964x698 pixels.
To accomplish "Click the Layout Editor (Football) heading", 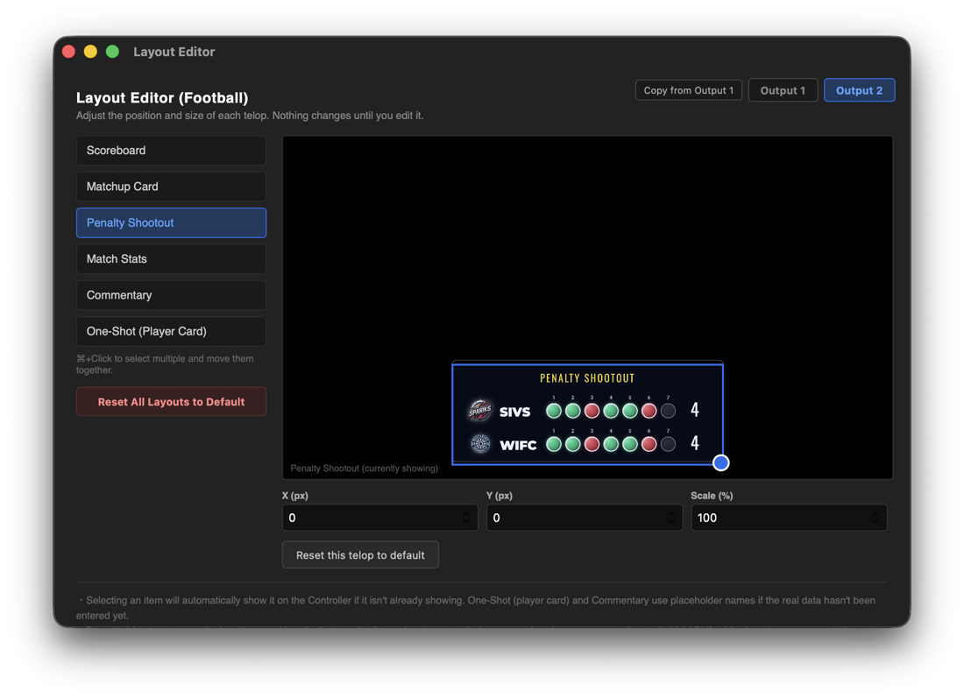I will 162,98.
